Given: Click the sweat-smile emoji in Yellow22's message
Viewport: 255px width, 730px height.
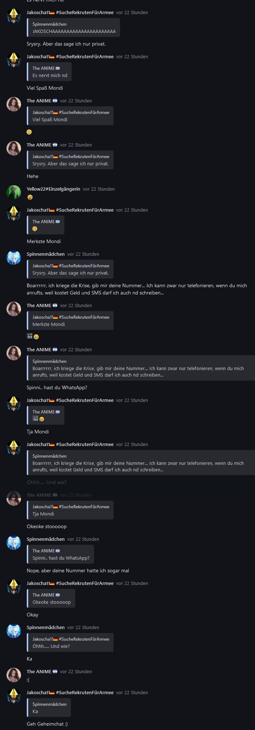Looking at the screenshot, I should click(30, 197).
